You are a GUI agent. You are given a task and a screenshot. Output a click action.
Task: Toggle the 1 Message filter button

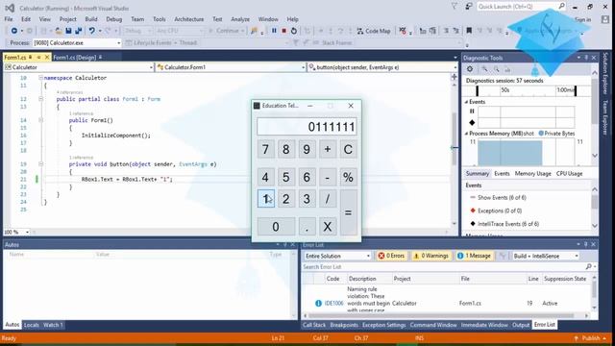coord(474,256)
